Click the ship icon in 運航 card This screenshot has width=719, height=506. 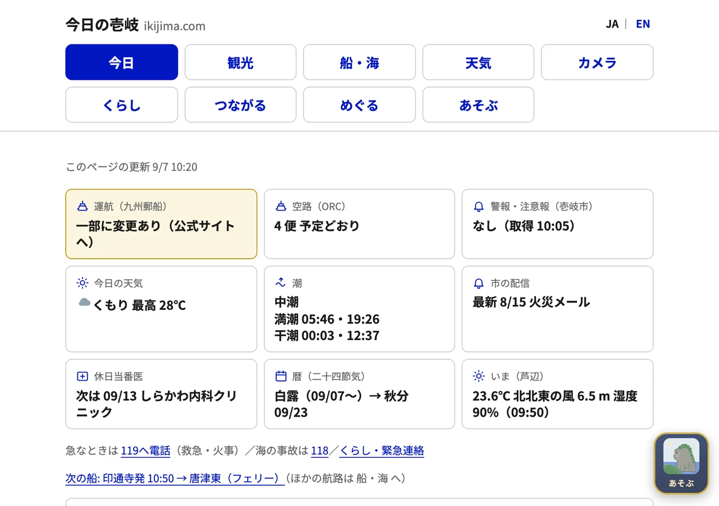pos(83,206)
